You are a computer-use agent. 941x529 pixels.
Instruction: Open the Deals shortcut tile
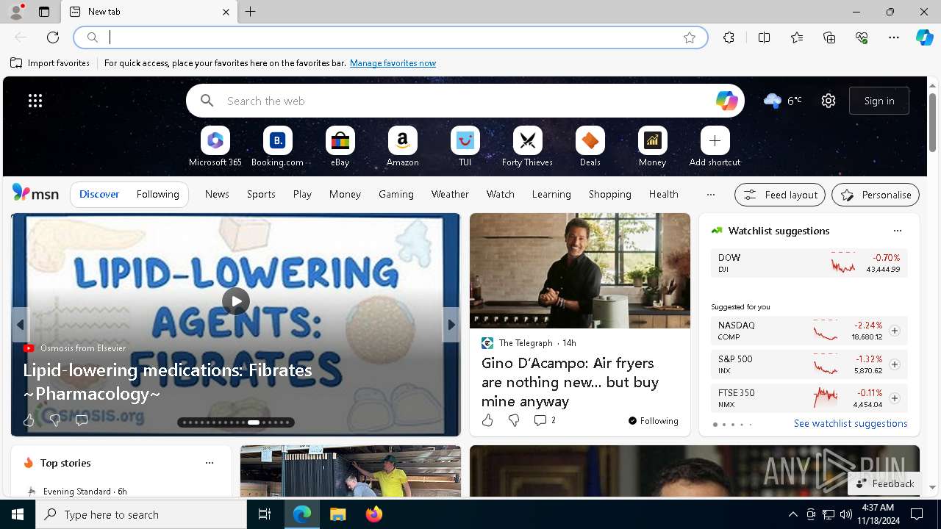590,147
